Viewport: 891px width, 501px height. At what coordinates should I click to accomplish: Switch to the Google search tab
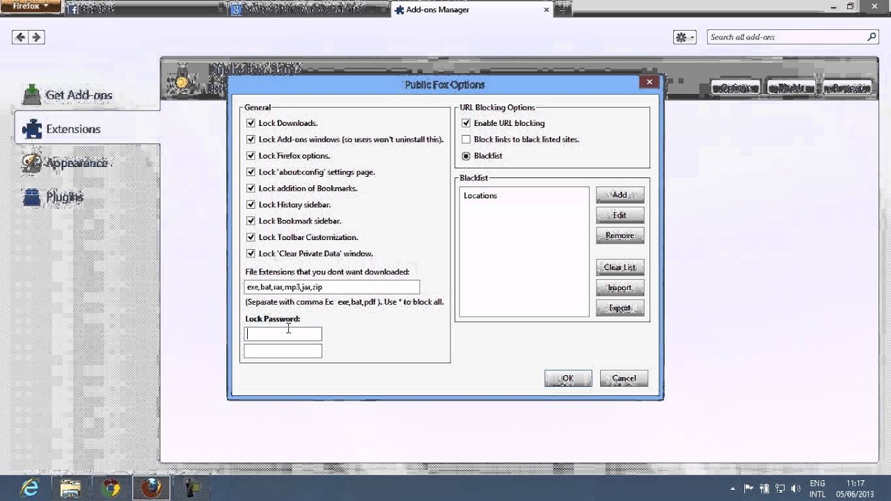(x=308, y=10)
